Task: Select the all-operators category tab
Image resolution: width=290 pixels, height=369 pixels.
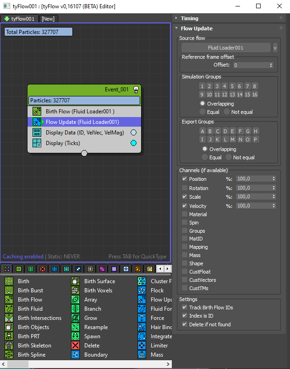Action: coord(7,269)
